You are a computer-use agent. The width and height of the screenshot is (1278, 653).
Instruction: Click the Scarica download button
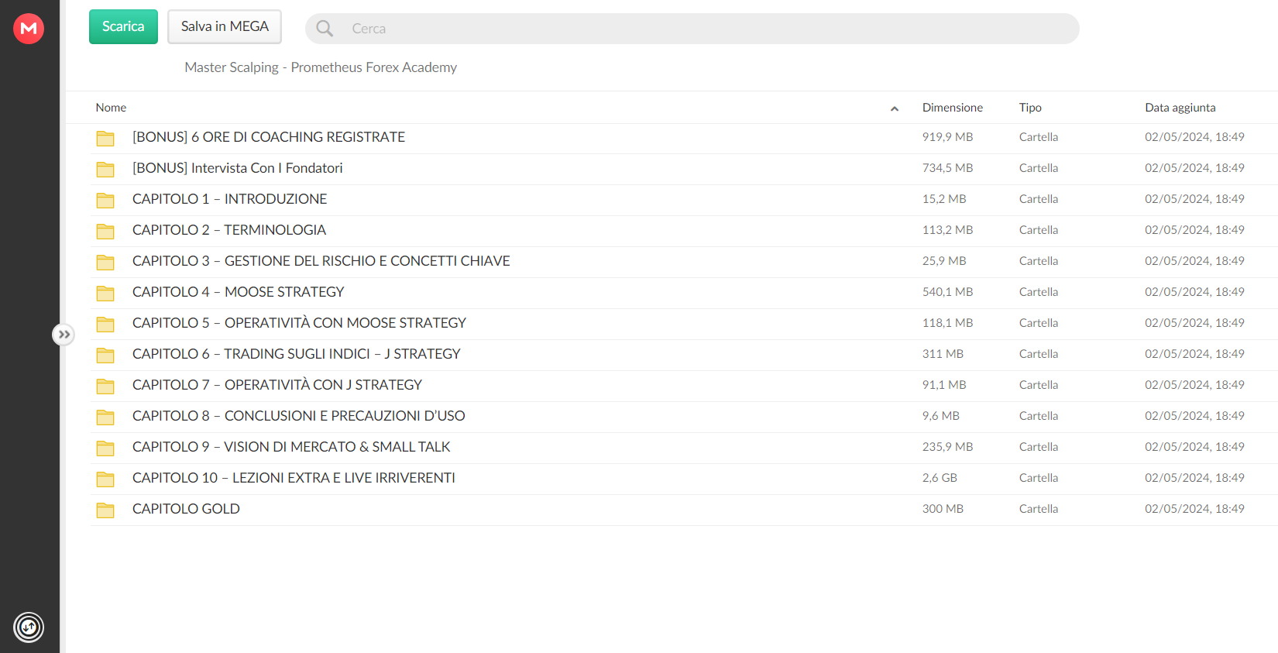123,26
